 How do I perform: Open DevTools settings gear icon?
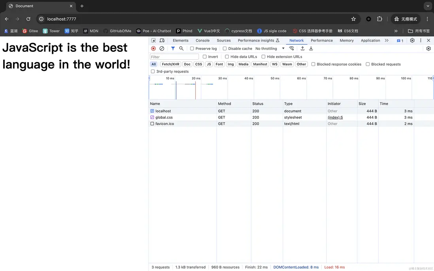(x=412, y=40)
